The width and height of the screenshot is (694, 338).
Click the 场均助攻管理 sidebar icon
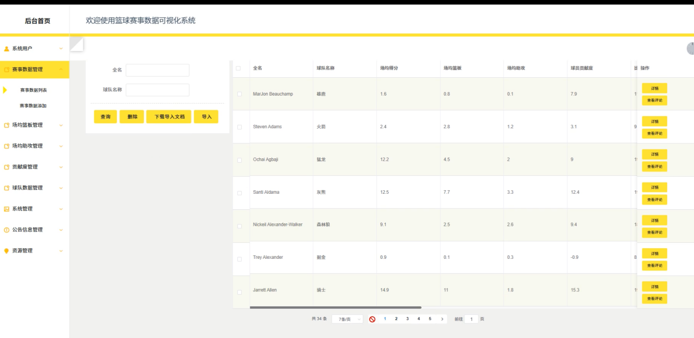coord(7,146)
